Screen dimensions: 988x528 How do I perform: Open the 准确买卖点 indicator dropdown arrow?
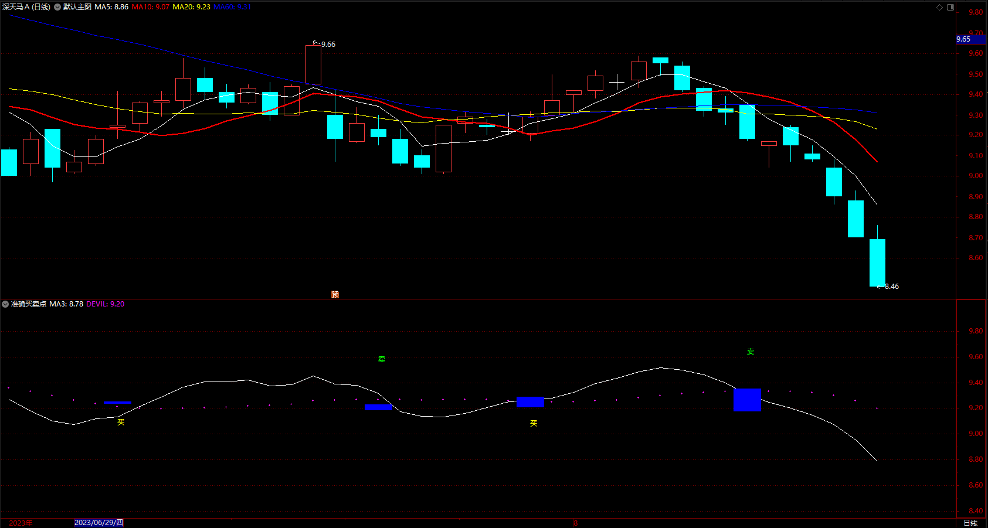[x=5, y=304]
